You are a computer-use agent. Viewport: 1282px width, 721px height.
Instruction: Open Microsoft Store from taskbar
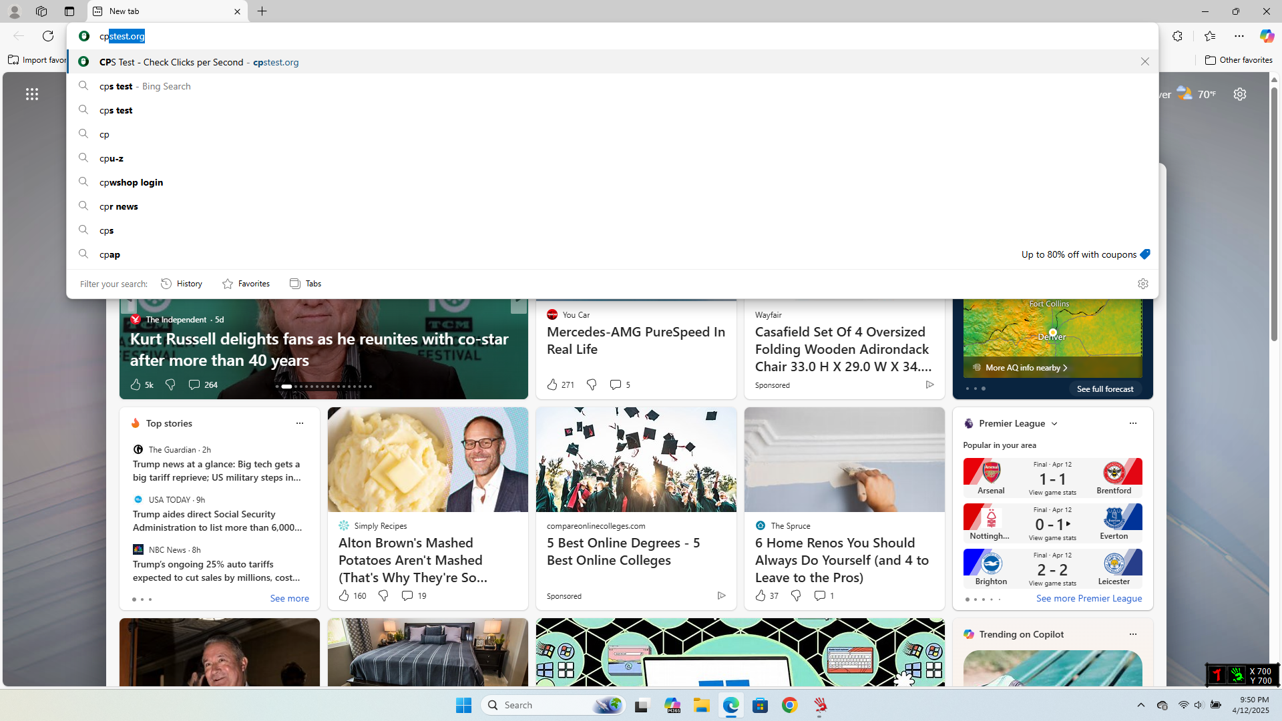(x=761, y=705)
